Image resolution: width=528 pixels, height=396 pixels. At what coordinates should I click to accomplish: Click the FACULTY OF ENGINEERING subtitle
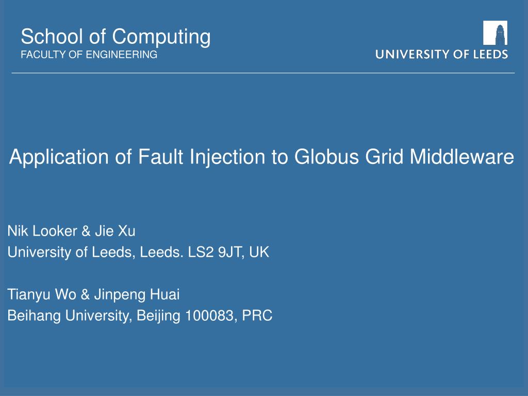click(89, 55)
